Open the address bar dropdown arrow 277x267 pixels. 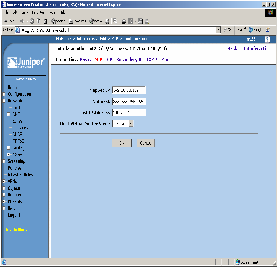point(218,30)
